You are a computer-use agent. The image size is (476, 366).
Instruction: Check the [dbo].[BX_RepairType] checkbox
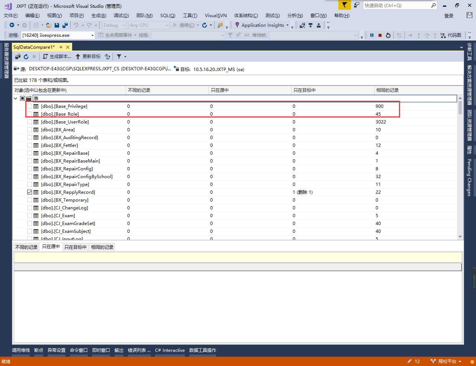tap(29, 184)
